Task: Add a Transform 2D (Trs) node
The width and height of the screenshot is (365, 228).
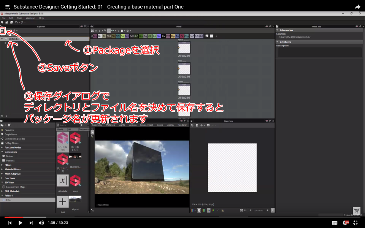Action: pyautogui.click(x=178, y=36)
